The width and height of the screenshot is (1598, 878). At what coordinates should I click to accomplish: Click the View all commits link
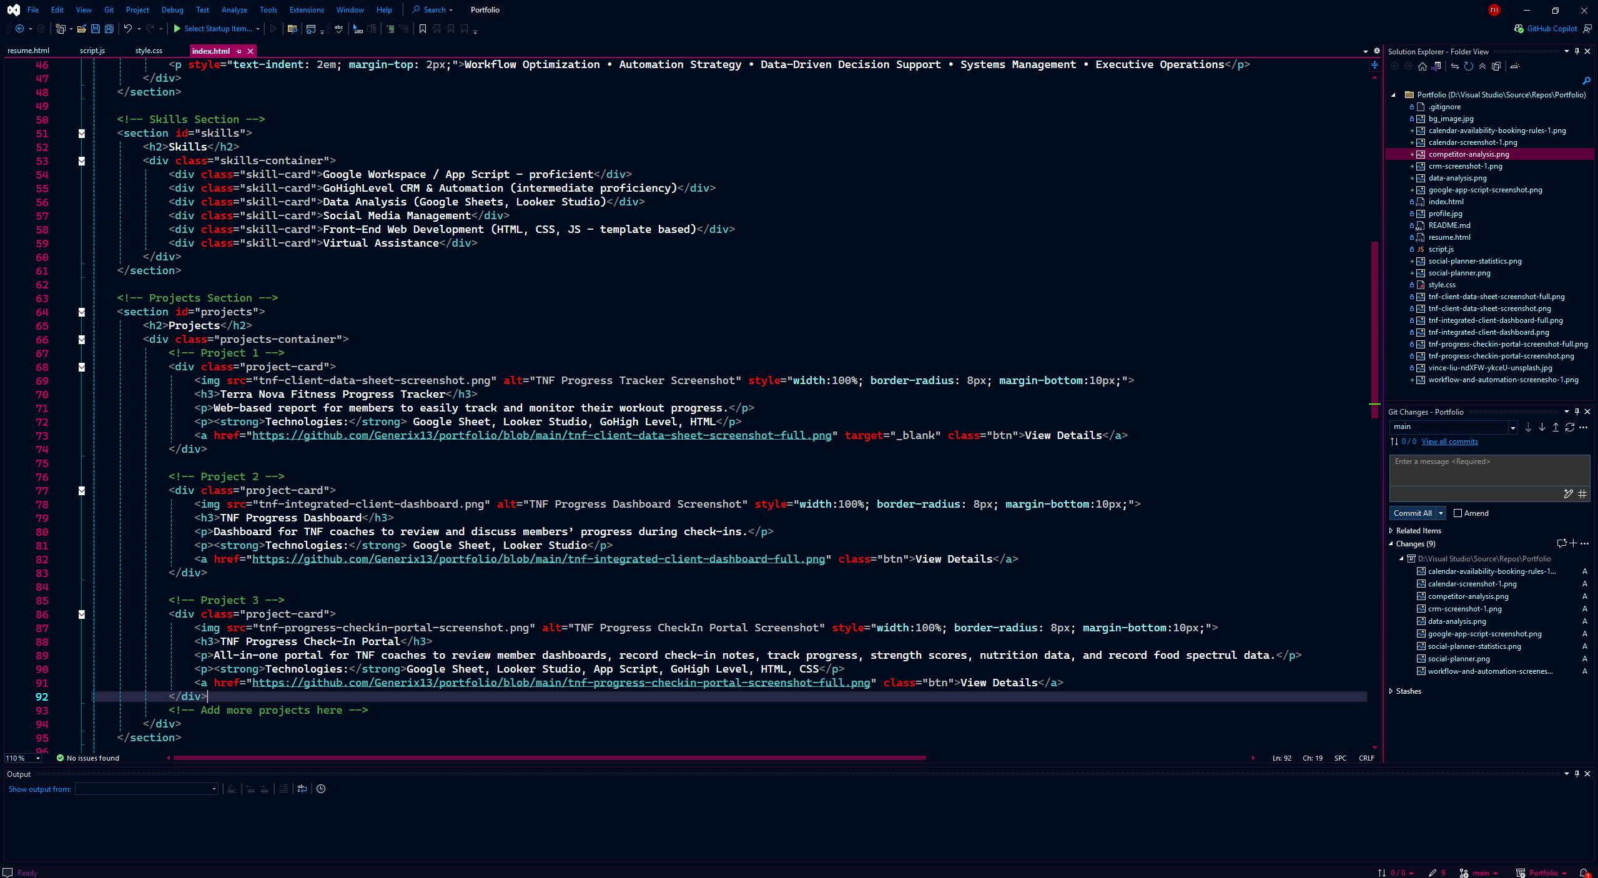coord(1449,441)
